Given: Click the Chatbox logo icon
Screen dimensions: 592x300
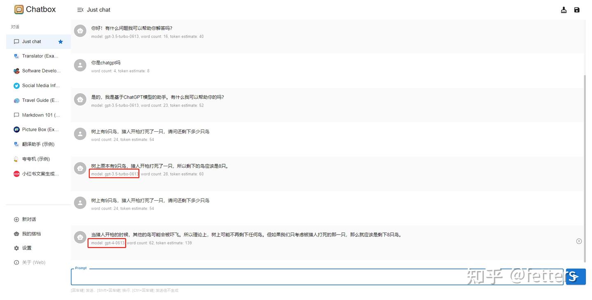Looking at the screenshot, I should pyautogui.click(x=18, y=9).
